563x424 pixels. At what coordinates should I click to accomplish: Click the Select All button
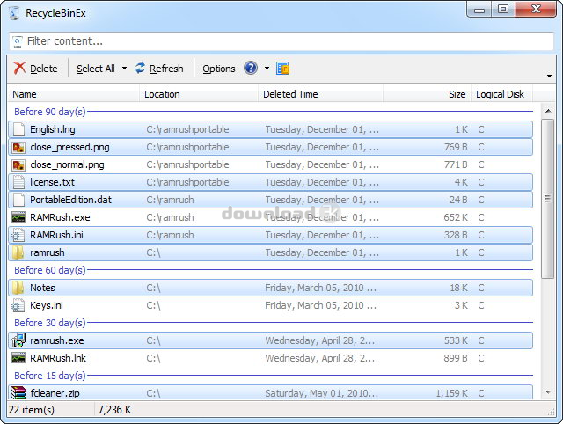pyautogui.click(x=96, y=69)
